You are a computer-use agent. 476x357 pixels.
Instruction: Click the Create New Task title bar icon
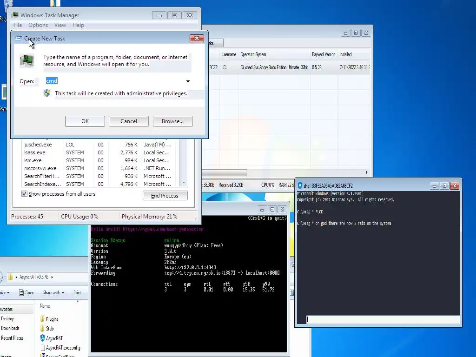pos(19,38)
